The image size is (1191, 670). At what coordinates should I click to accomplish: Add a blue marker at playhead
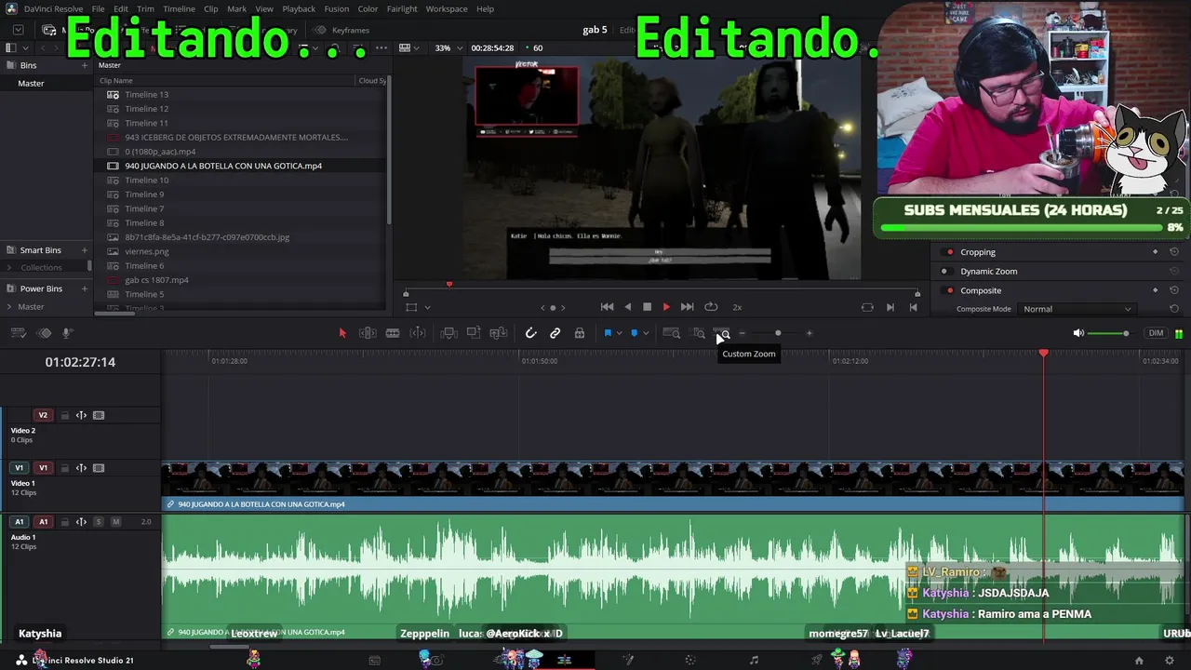click(x=635, y=333)
